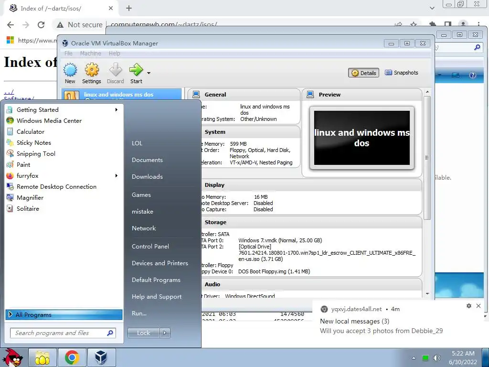Switch to Details view button
This screenshot has width=489, height=367.
(363, 73)
